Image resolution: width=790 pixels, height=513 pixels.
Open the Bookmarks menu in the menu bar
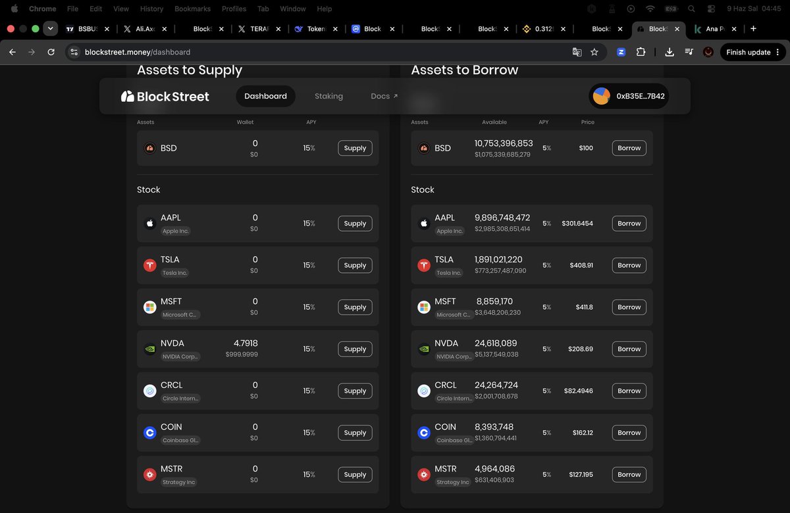(192, 9)
